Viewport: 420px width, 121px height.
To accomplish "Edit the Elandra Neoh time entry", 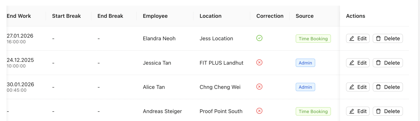I will (358, 38).
